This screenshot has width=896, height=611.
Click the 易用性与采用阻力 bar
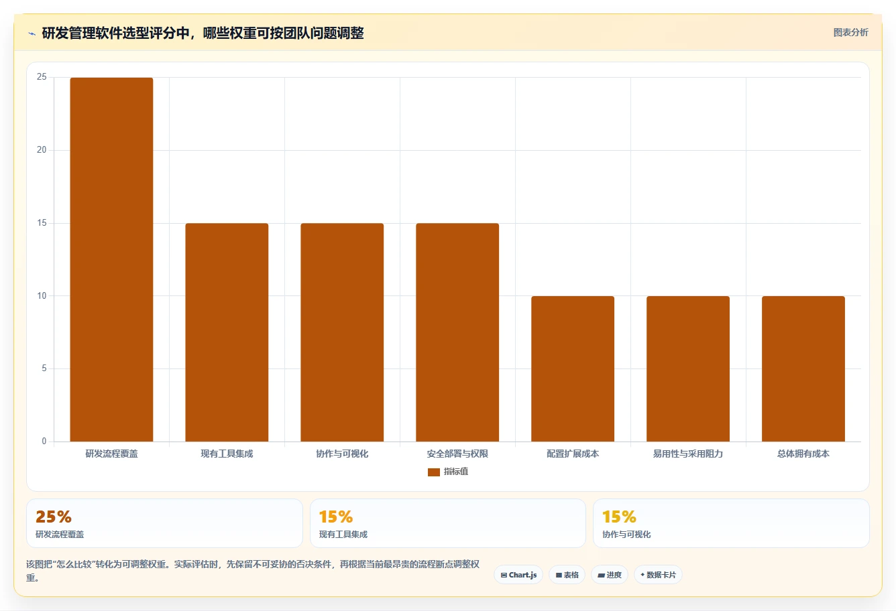[x=688, y=368]
